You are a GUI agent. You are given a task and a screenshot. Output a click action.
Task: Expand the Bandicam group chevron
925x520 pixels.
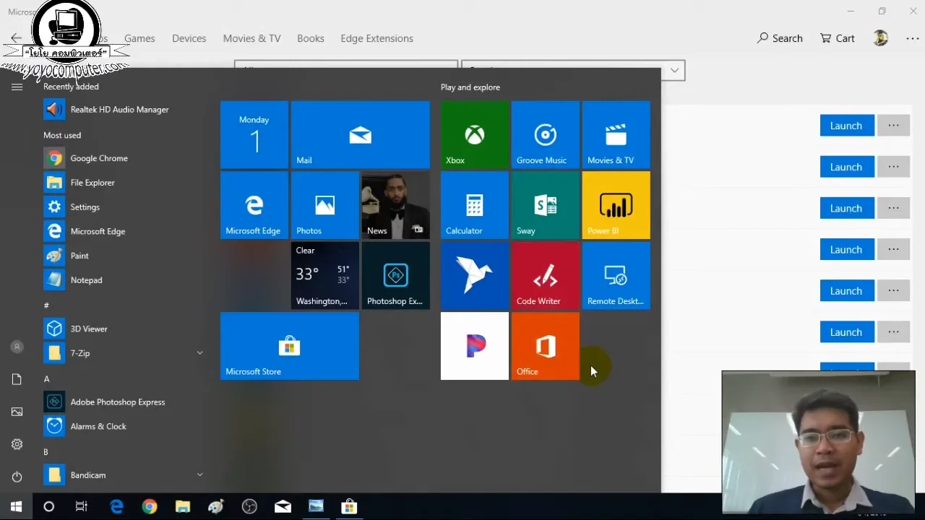[199, 474]
